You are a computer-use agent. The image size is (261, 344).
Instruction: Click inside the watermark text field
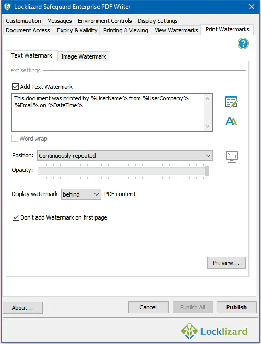[x=108, y=112]
